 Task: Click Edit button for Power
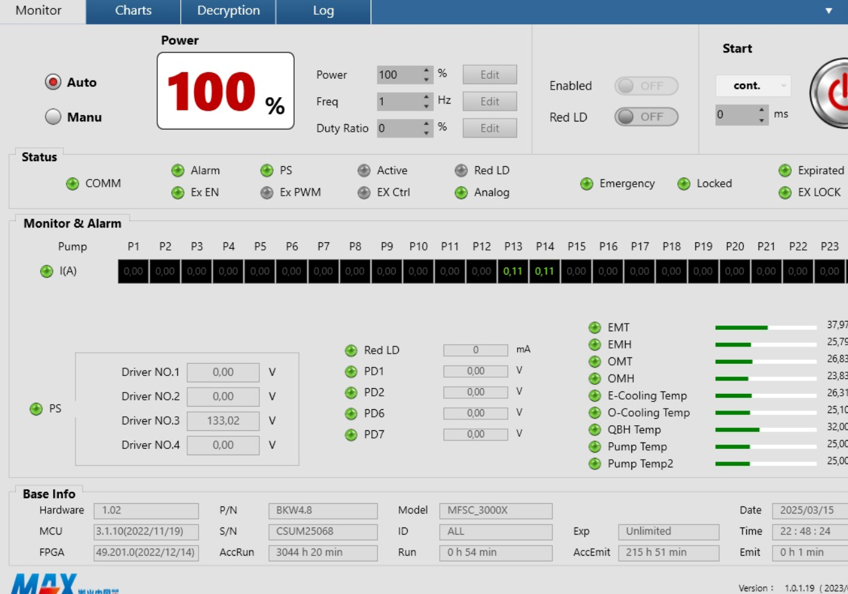tap(490, 75)
